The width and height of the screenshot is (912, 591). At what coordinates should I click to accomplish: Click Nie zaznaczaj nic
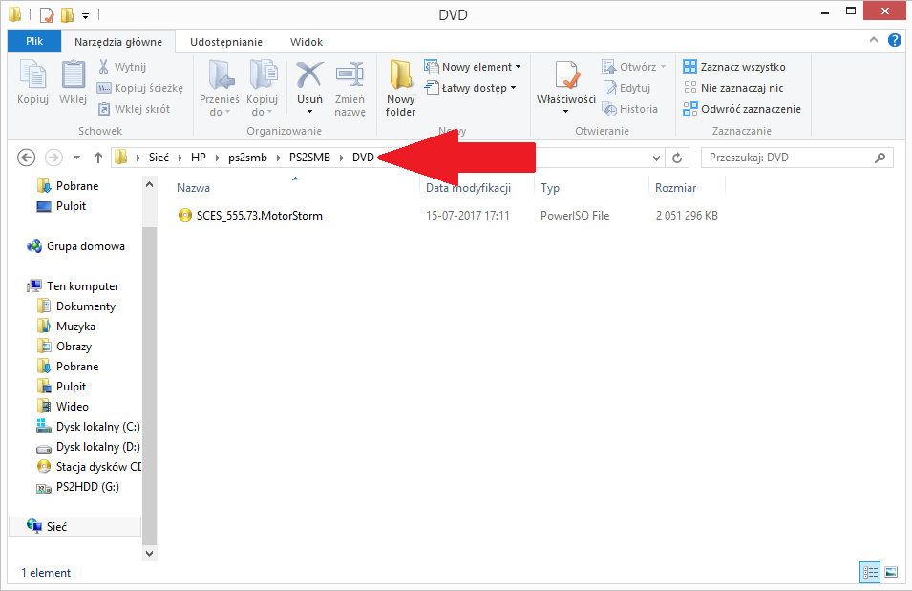pyautogui.click(x=733, y=88)
